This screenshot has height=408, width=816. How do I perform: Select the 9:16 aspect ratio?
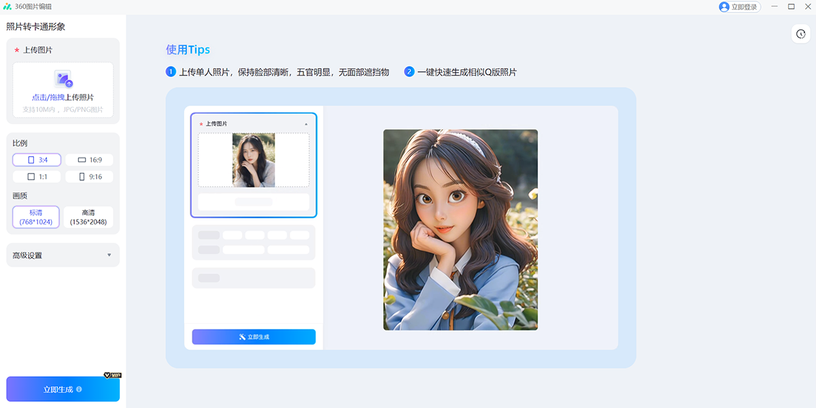coord(89,176)
